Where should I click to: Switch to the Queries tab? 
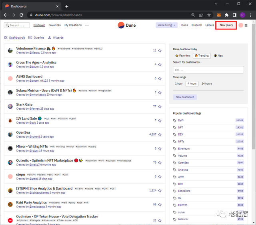[x=36, y=37]
